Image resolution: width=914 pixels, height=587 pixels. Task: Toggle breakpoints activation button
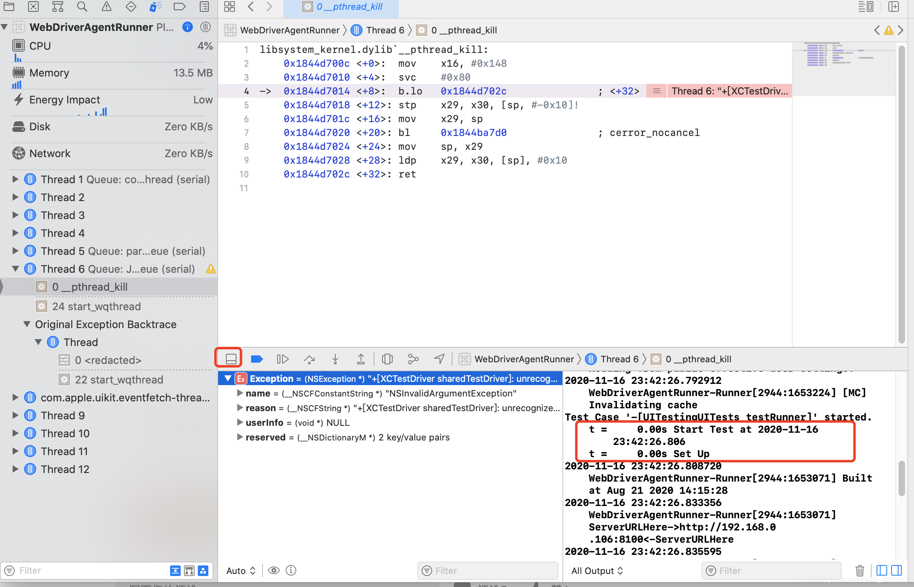pos(257,359)
